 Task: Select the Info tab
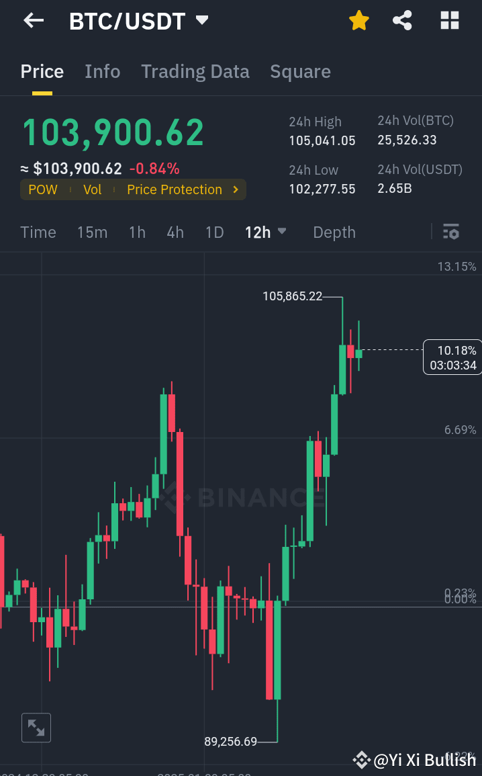click(102, 71)
